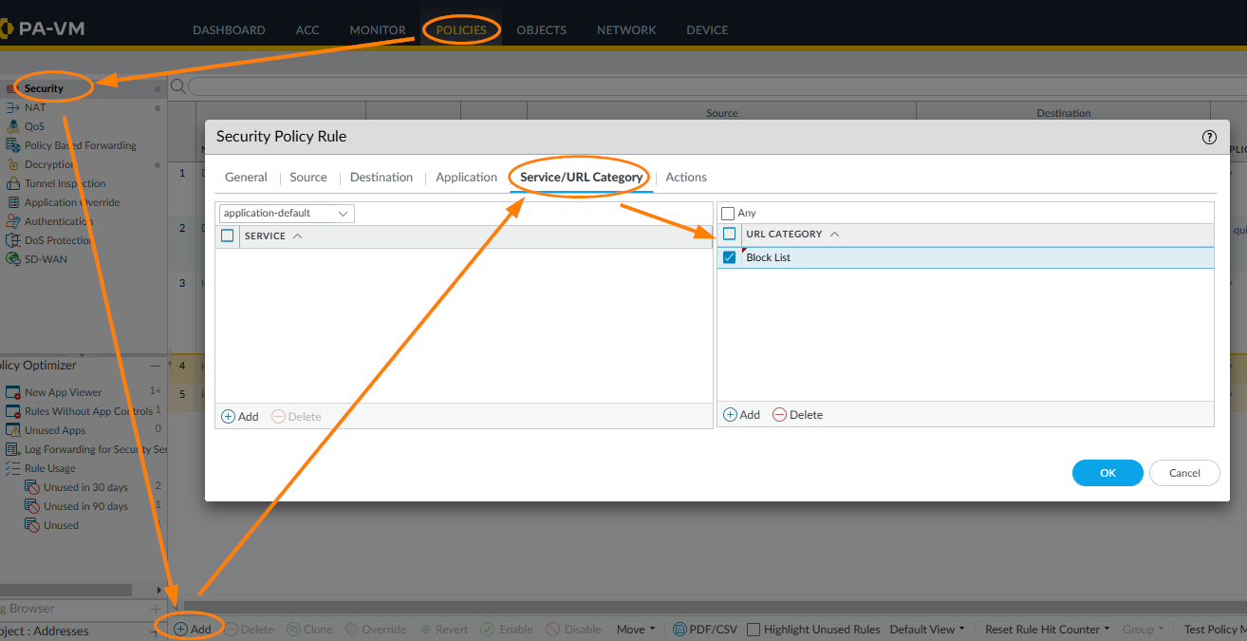Open Application Override policies
The width and height of the screenshot is (1247, 641).
72,202
